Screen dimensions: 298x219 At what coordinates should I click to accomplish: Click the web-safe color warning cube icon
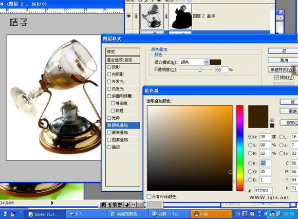coord(272,120)
